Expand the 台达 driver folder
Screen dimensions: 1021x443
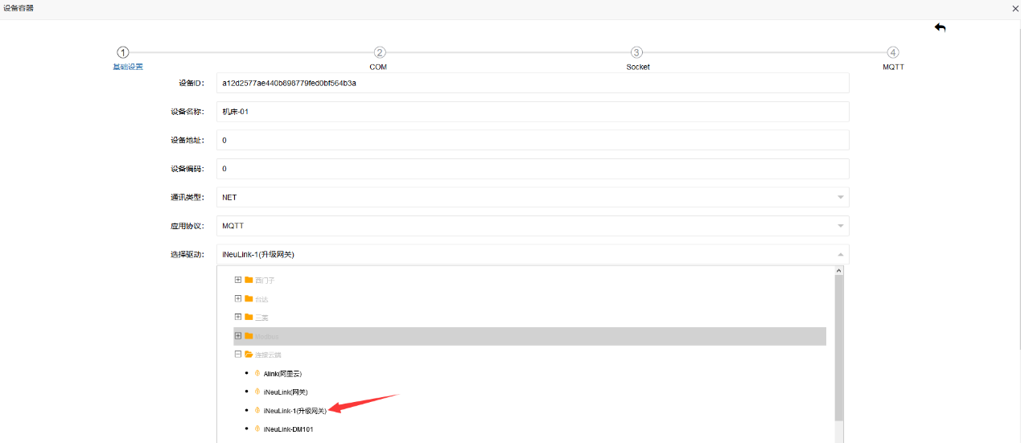click(238, 298)
